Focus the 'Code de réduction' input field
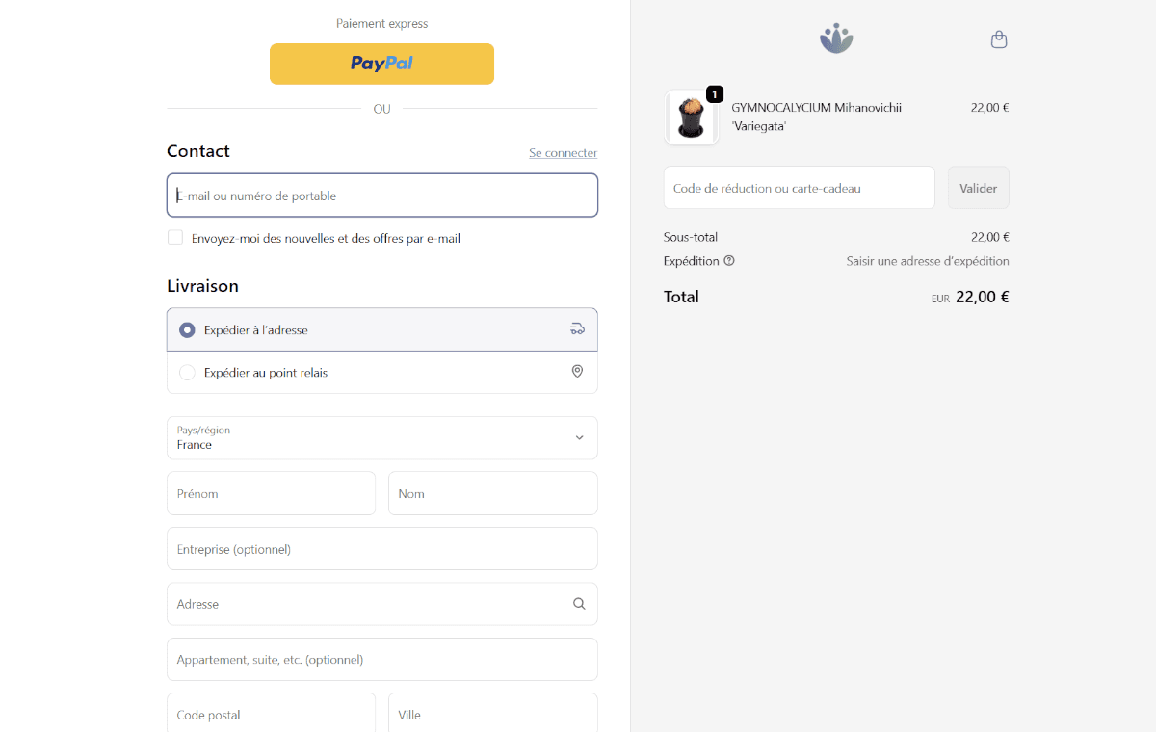The width and height of the screenshot is (1156, 732). coord(799,187)
